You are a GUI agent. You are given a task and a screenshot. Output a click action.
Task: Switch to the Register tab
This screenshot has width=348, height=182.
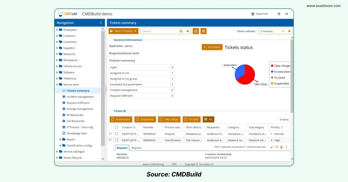[136, 148]
